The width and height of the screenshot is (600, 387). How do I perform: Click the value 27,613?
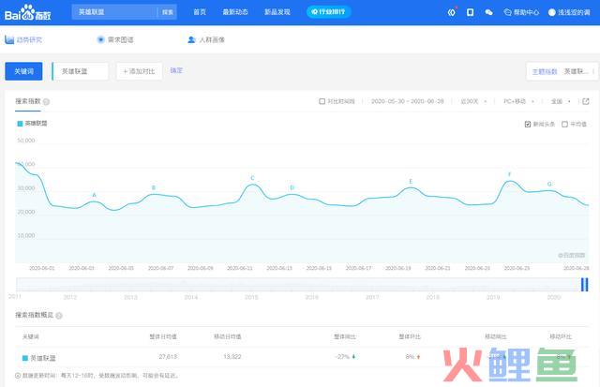coord(168,357)
